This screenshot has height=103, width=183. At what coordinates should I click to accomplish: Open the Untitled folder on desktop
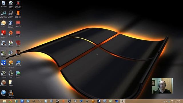tap(11, 83)
